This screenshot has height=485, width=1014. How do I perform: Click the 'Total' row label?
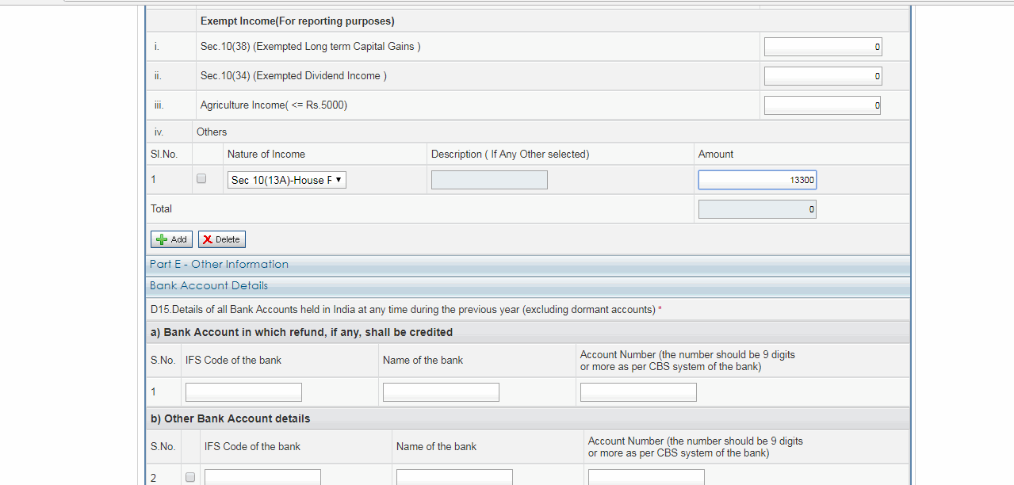(162, 209)
